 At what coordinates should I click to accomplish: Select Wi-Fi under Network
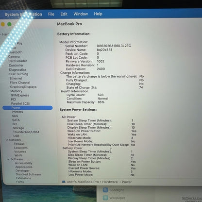click(18, 155)
